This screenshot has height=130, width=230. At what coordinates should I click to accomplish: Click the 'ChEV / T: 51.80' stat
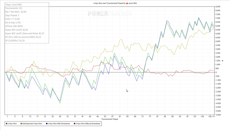[12, 19]
